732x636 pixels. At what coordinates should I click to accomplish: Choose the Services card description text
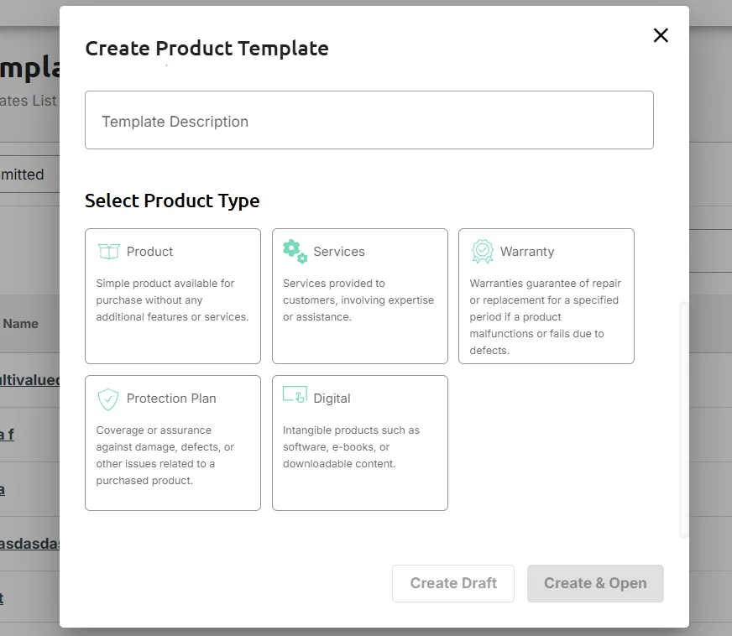pos(358,300)
